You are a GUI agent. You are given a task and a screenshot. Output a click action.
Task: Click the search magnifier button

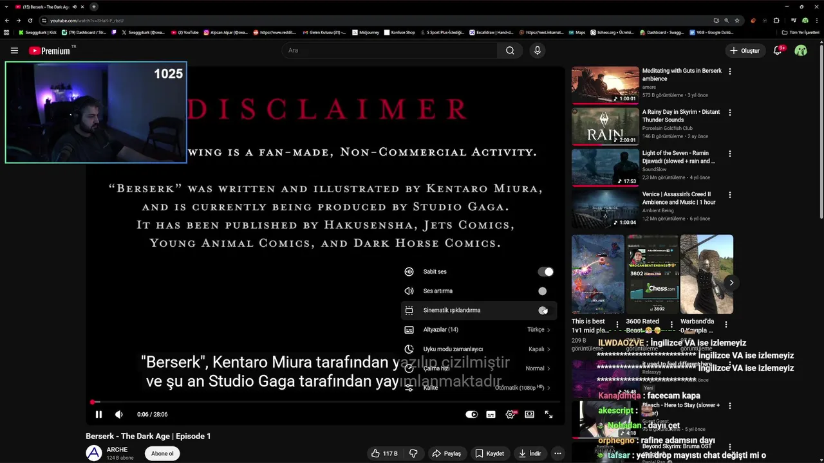click(x=510, y=51)
